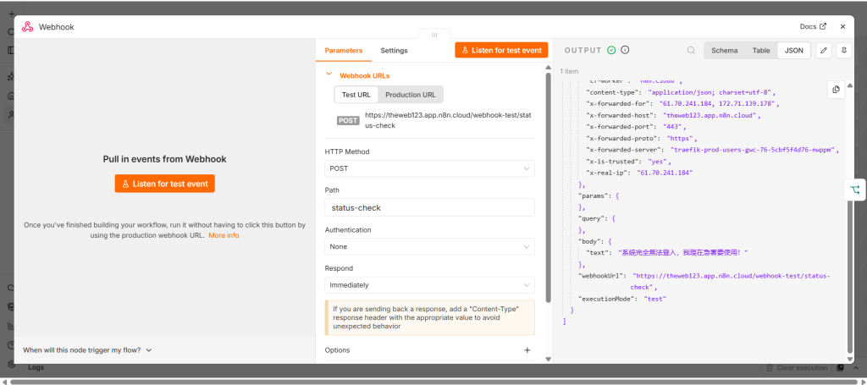Click the "query" key in JSON output

pos(591,219)
